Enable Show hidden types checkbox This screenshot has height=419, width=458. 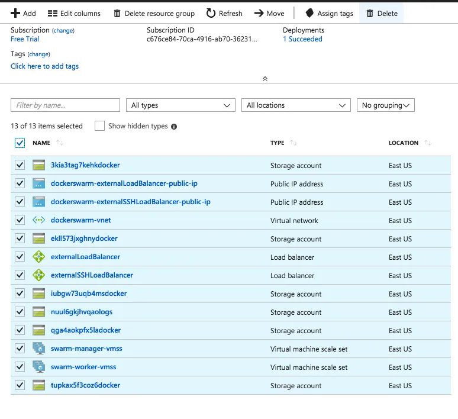[99, 126]
